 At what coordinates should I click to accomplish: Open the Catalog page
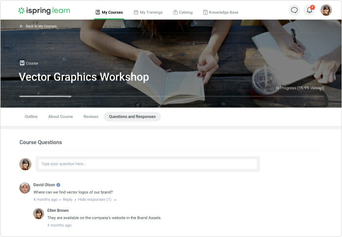(183, 12)
